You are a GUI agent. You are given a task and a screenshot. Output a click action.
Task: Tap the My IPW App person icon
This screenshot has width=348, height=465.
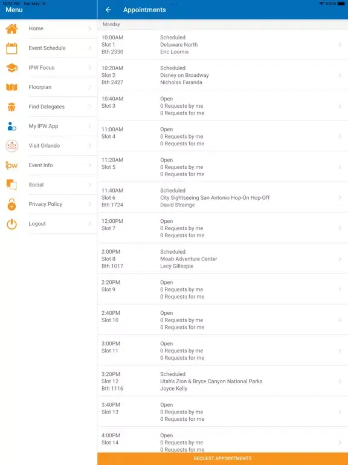coord(11,127)
